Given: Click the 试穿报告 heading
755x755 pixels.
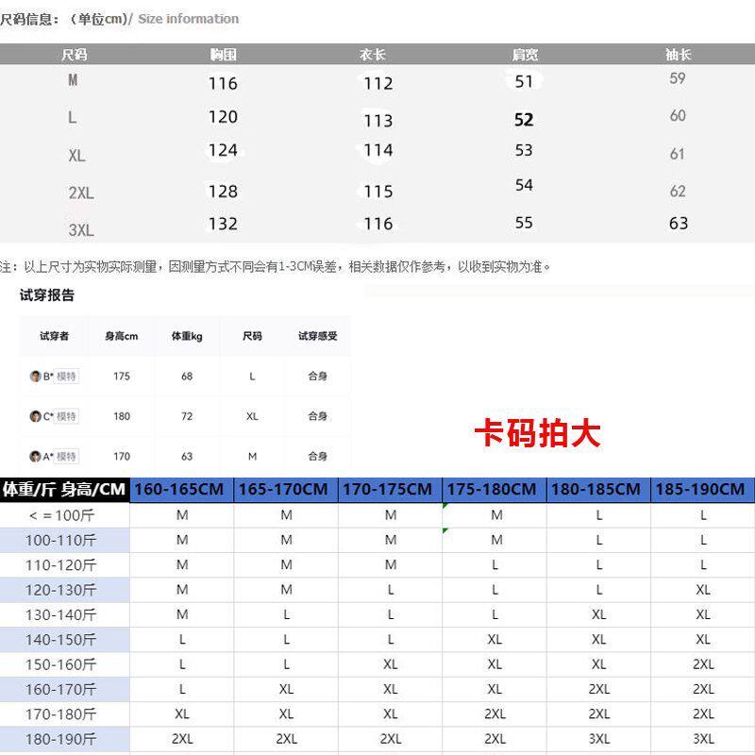Looking at the screenshot, I should click(46, 295).
